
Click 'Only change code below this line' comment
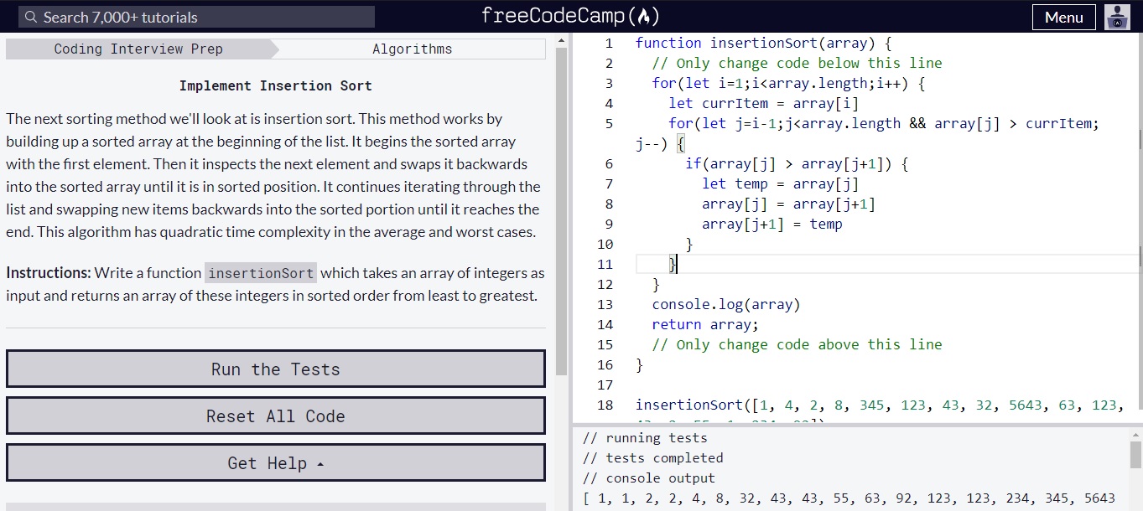click(x=797, y=63)
